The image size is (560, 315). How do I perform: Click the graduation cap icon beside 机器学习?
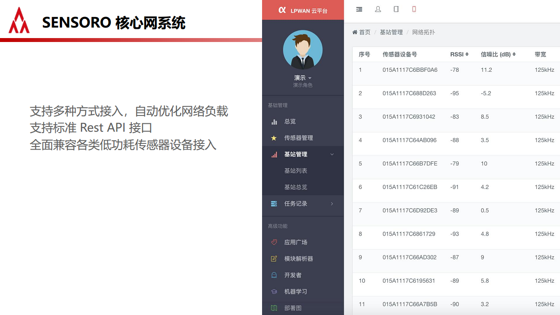[x=274, y=292]
